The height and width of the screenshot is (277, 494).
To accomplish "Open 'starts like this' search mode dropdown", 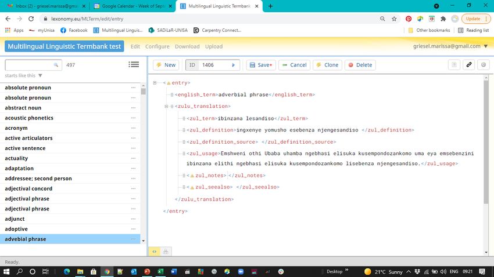I will 24,75.
